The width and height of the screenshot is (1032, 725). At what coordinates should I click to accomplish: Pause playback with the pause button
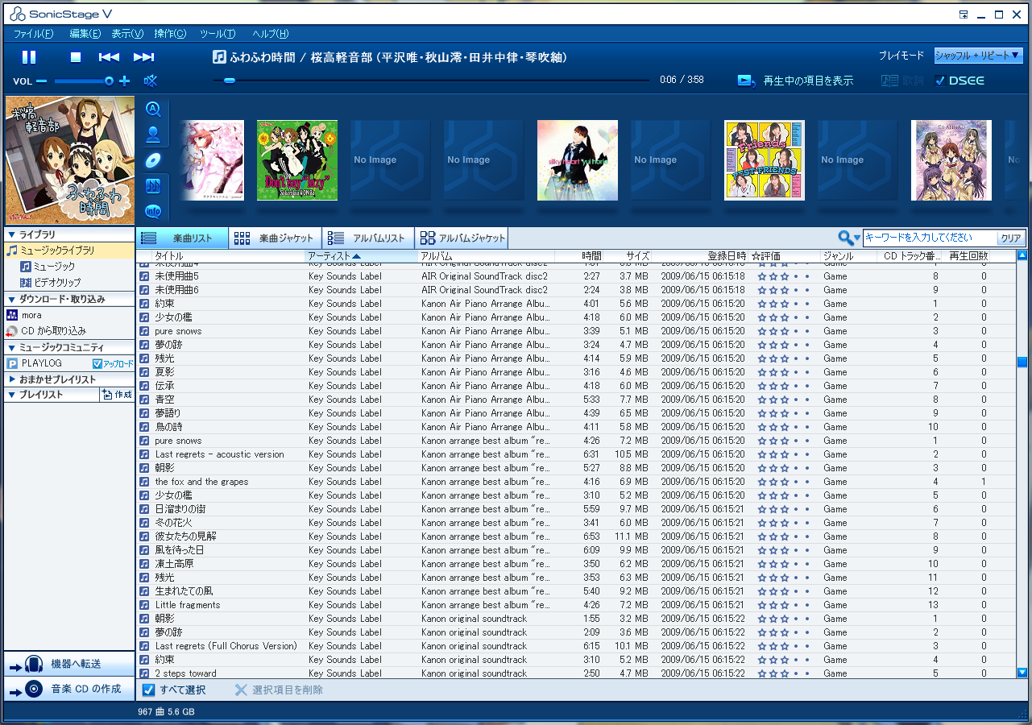pyautogui.click(x=29, y=57)
